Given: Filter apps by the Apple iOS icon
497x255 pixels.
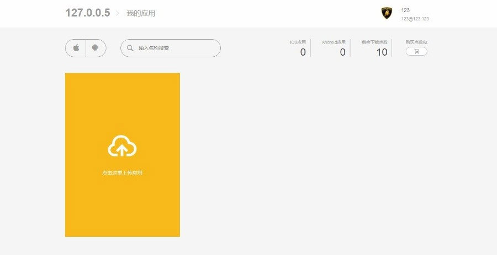Looking at the screenshot, I should point(76,48).
